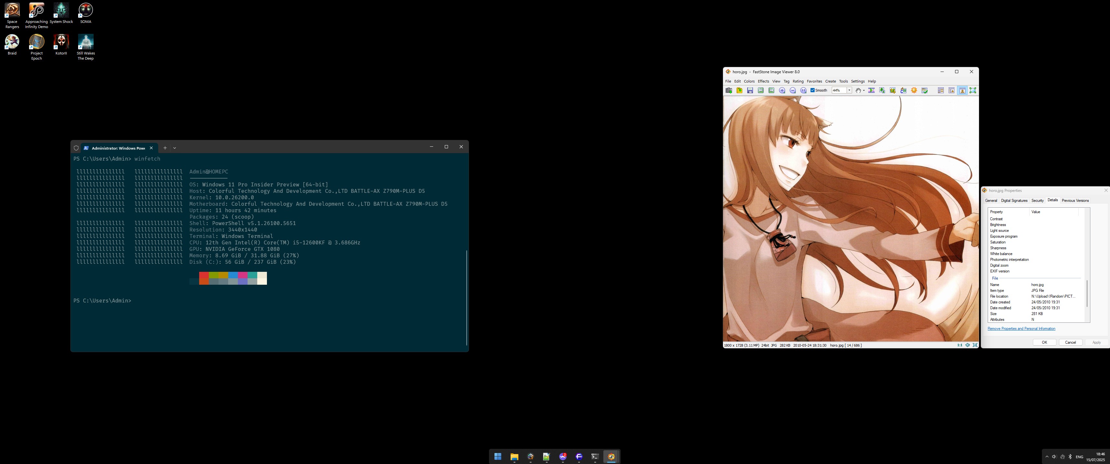Open Still Wakes The Deep desktop shortcut
The image size is (1110, 464).
[x=86, y=47]
